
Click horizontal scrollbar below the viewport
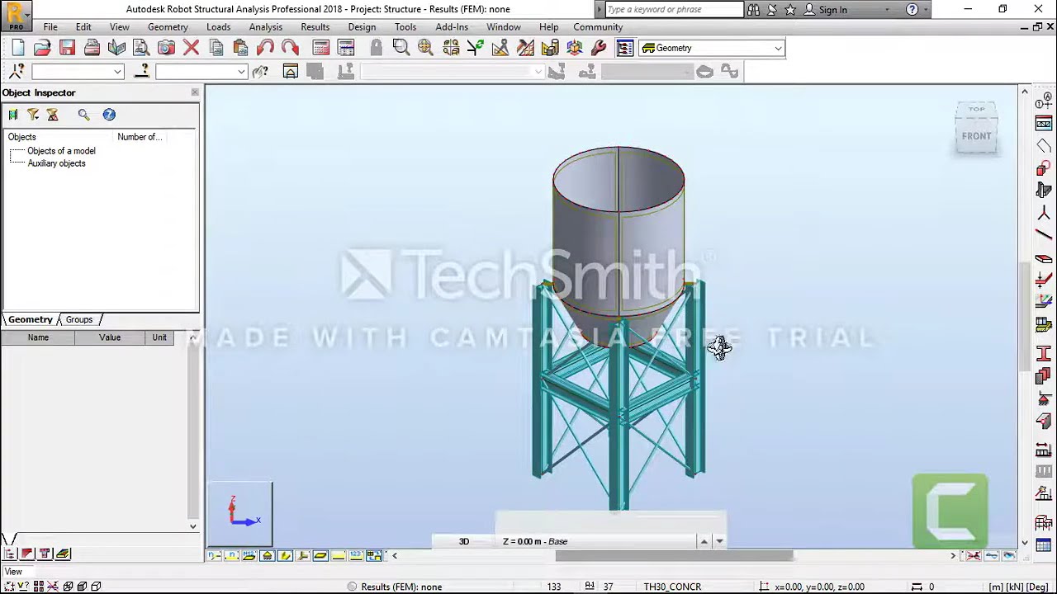(674, 555)
